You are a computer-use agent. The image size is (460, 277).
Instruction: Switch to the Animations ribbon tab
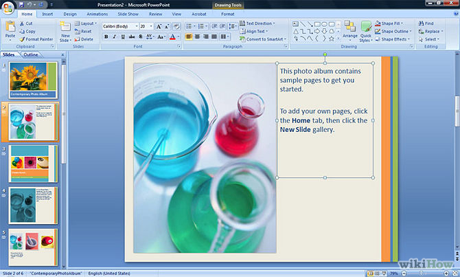[97, 13]
